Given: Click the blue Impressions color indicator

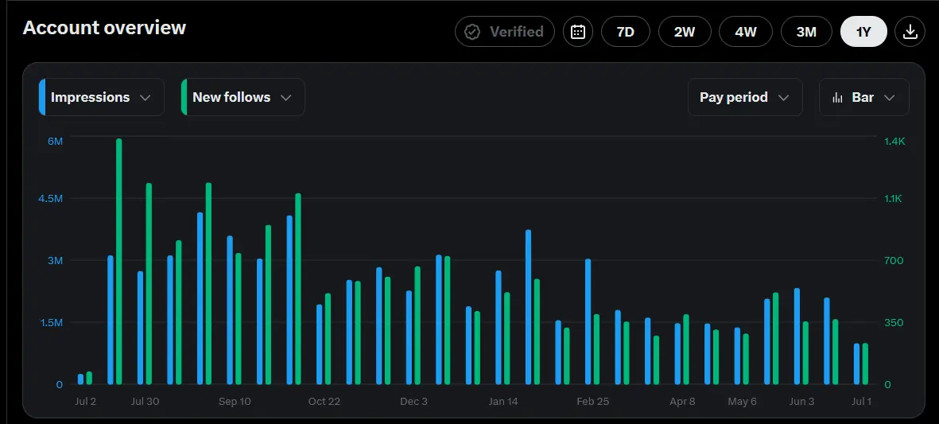Looking at the screenshot, I should pos(42,97).
